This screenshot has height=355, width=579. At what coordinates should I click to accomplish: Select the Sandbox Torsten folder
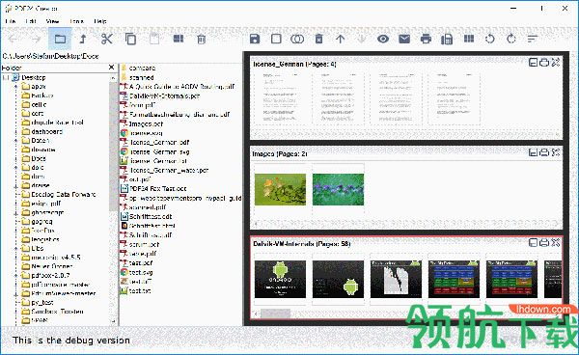pyautogui.click(x=57, y=312)
